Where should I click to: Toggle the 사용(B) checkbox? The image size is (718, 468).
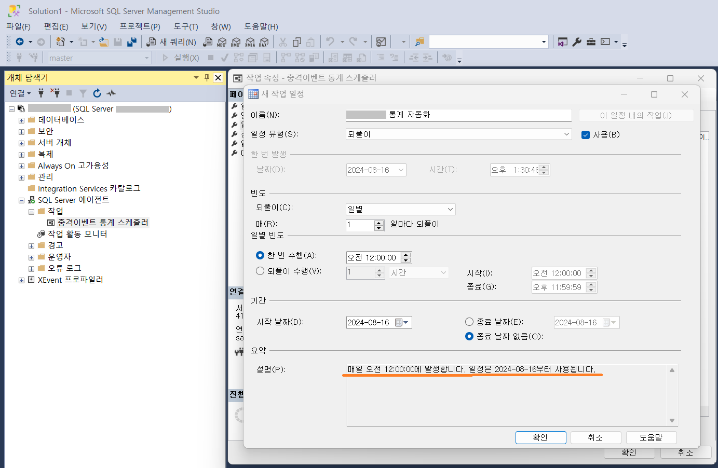[586, 135]
